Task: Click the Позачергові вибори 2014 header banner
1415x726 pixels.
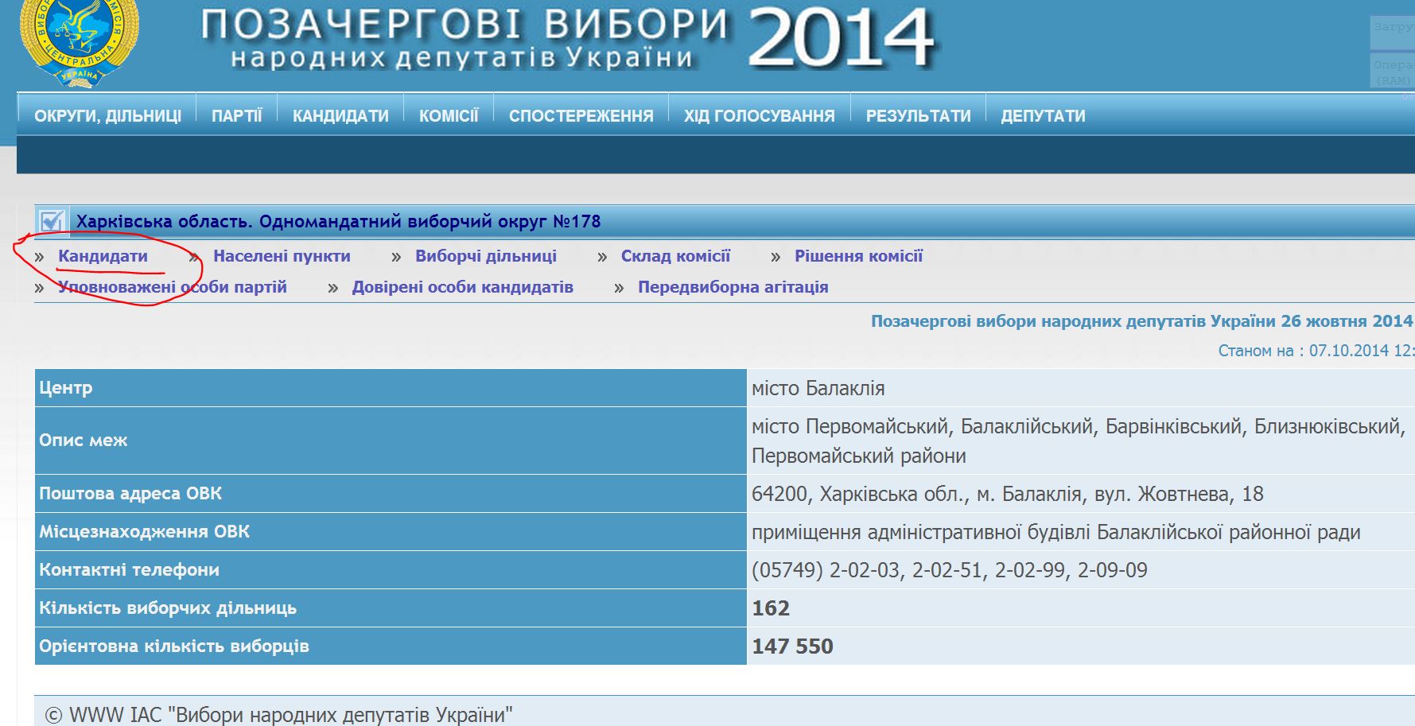Action: tap(566, 38)
